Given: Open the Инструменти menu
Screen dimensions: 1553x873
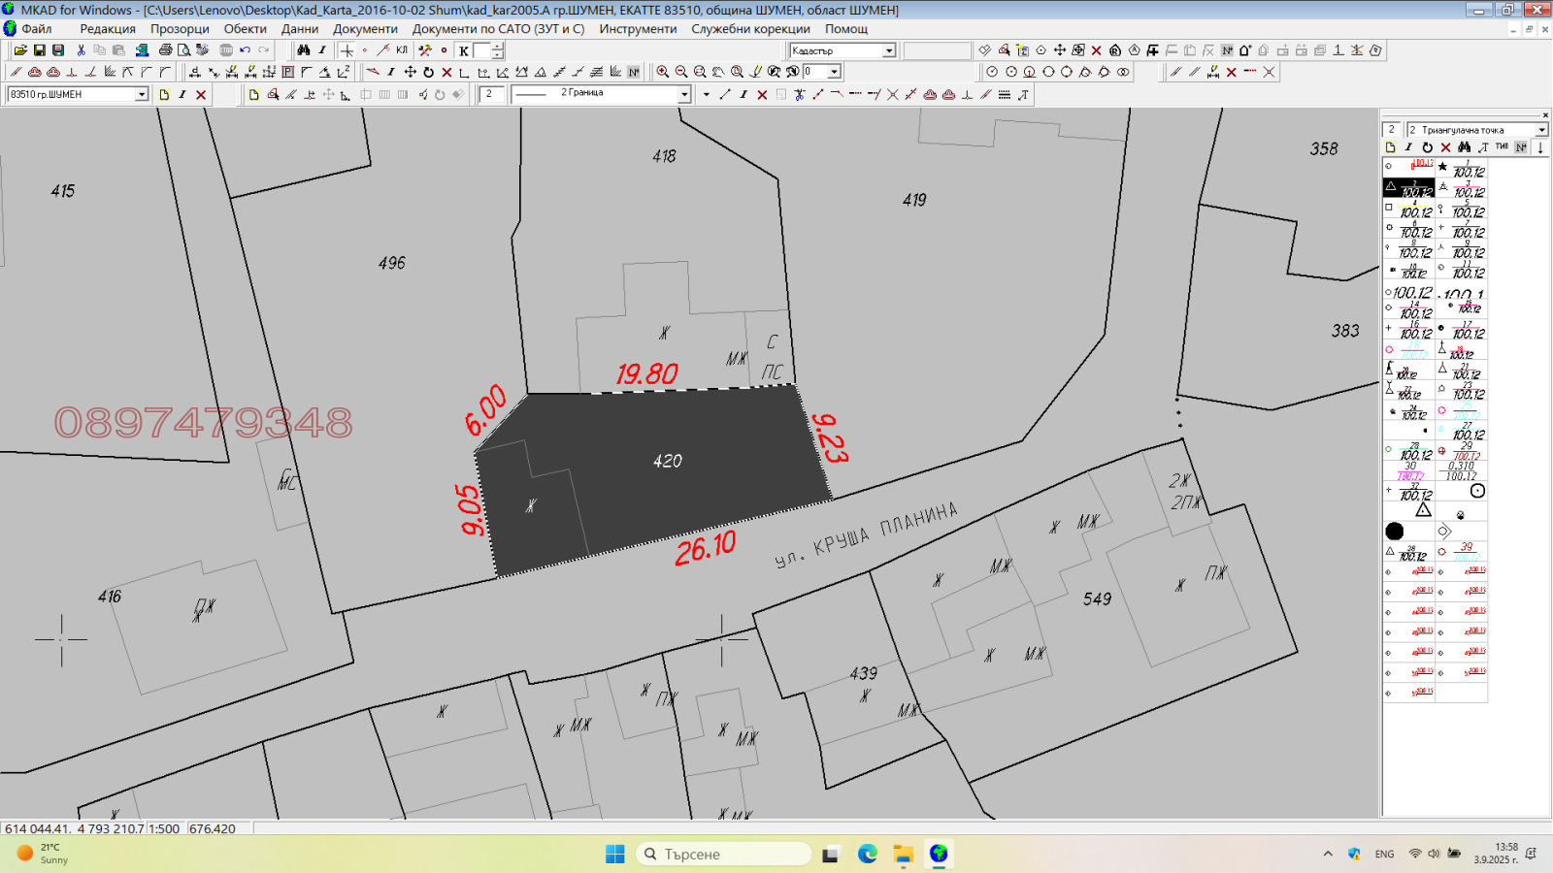Looking at the screenshot, I should click(638, 29).
